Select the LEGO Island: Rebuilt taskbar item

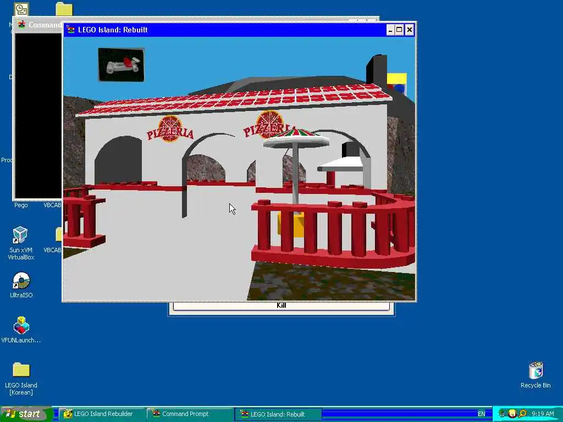278,414
